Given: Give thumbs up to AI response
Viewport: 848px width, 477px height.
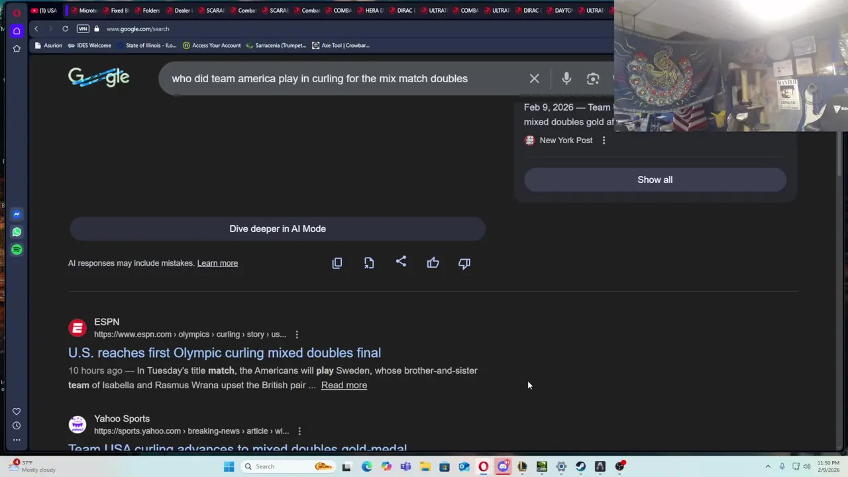Looking at the screenshot, I should 433,263.
